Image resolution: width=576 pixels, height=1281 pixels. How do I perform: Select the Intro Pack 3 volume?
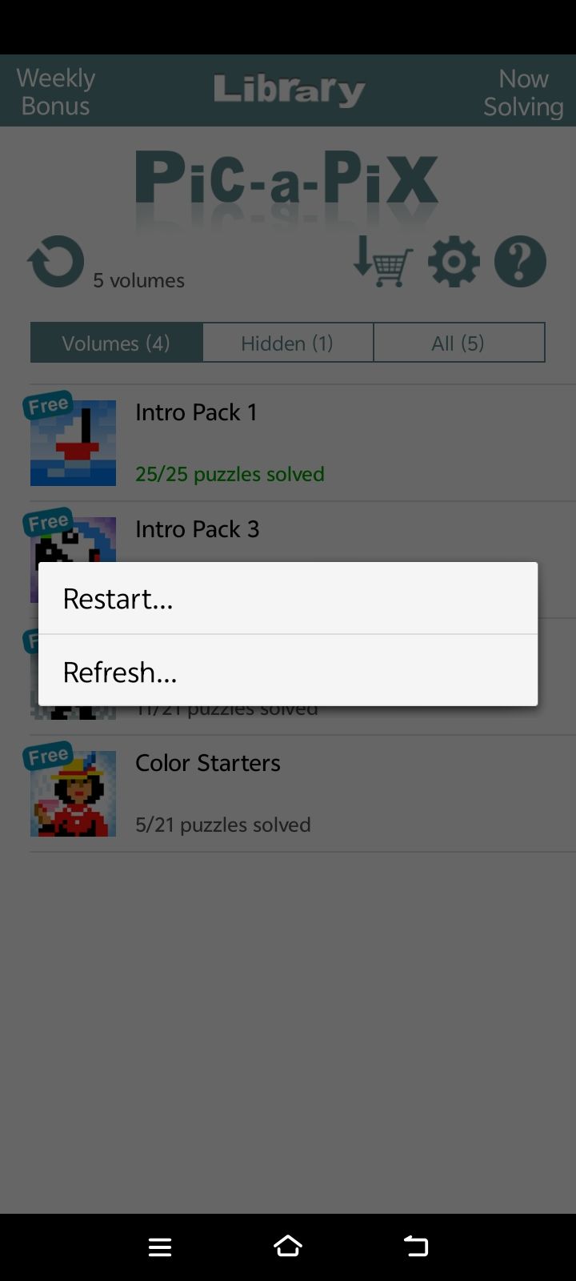pos(197,528)
